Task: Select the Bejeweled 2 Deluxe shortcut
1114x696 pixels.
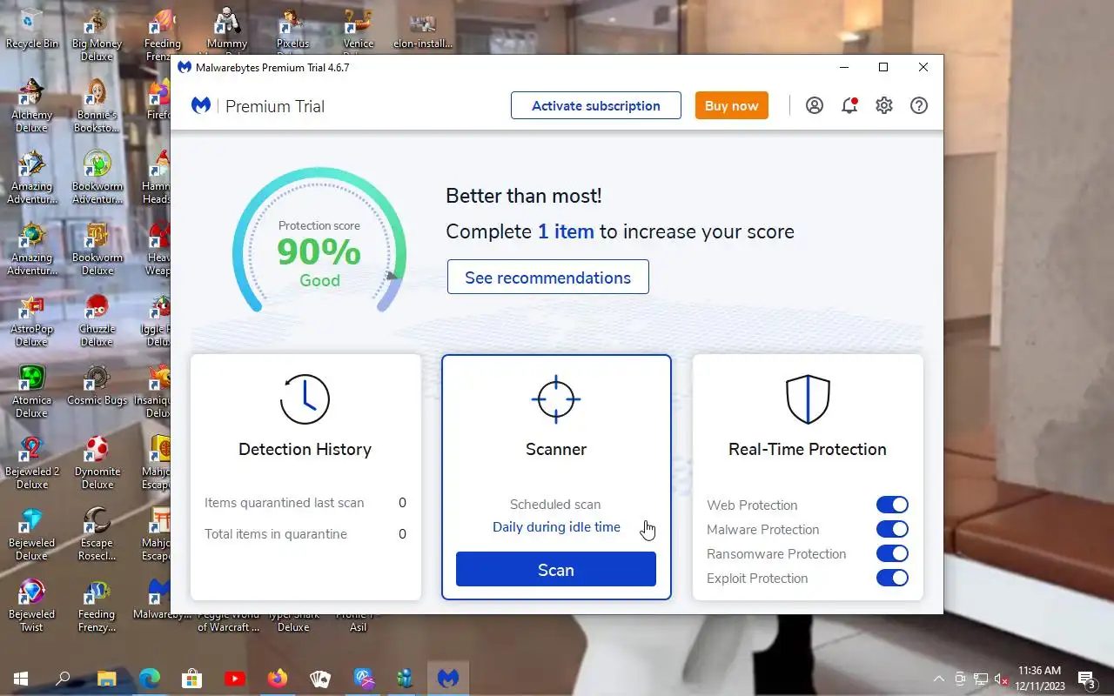Action: [x=32, y=464]
